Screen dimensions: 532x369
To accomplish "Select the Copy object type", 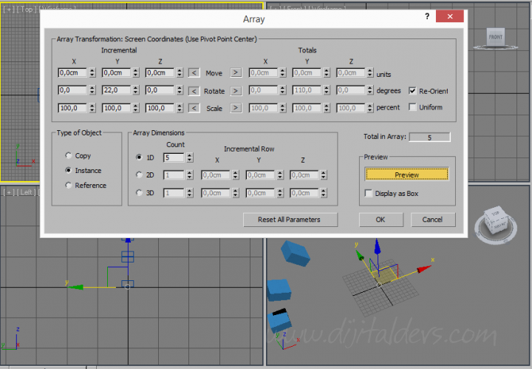I will click(x=69, y=156).
